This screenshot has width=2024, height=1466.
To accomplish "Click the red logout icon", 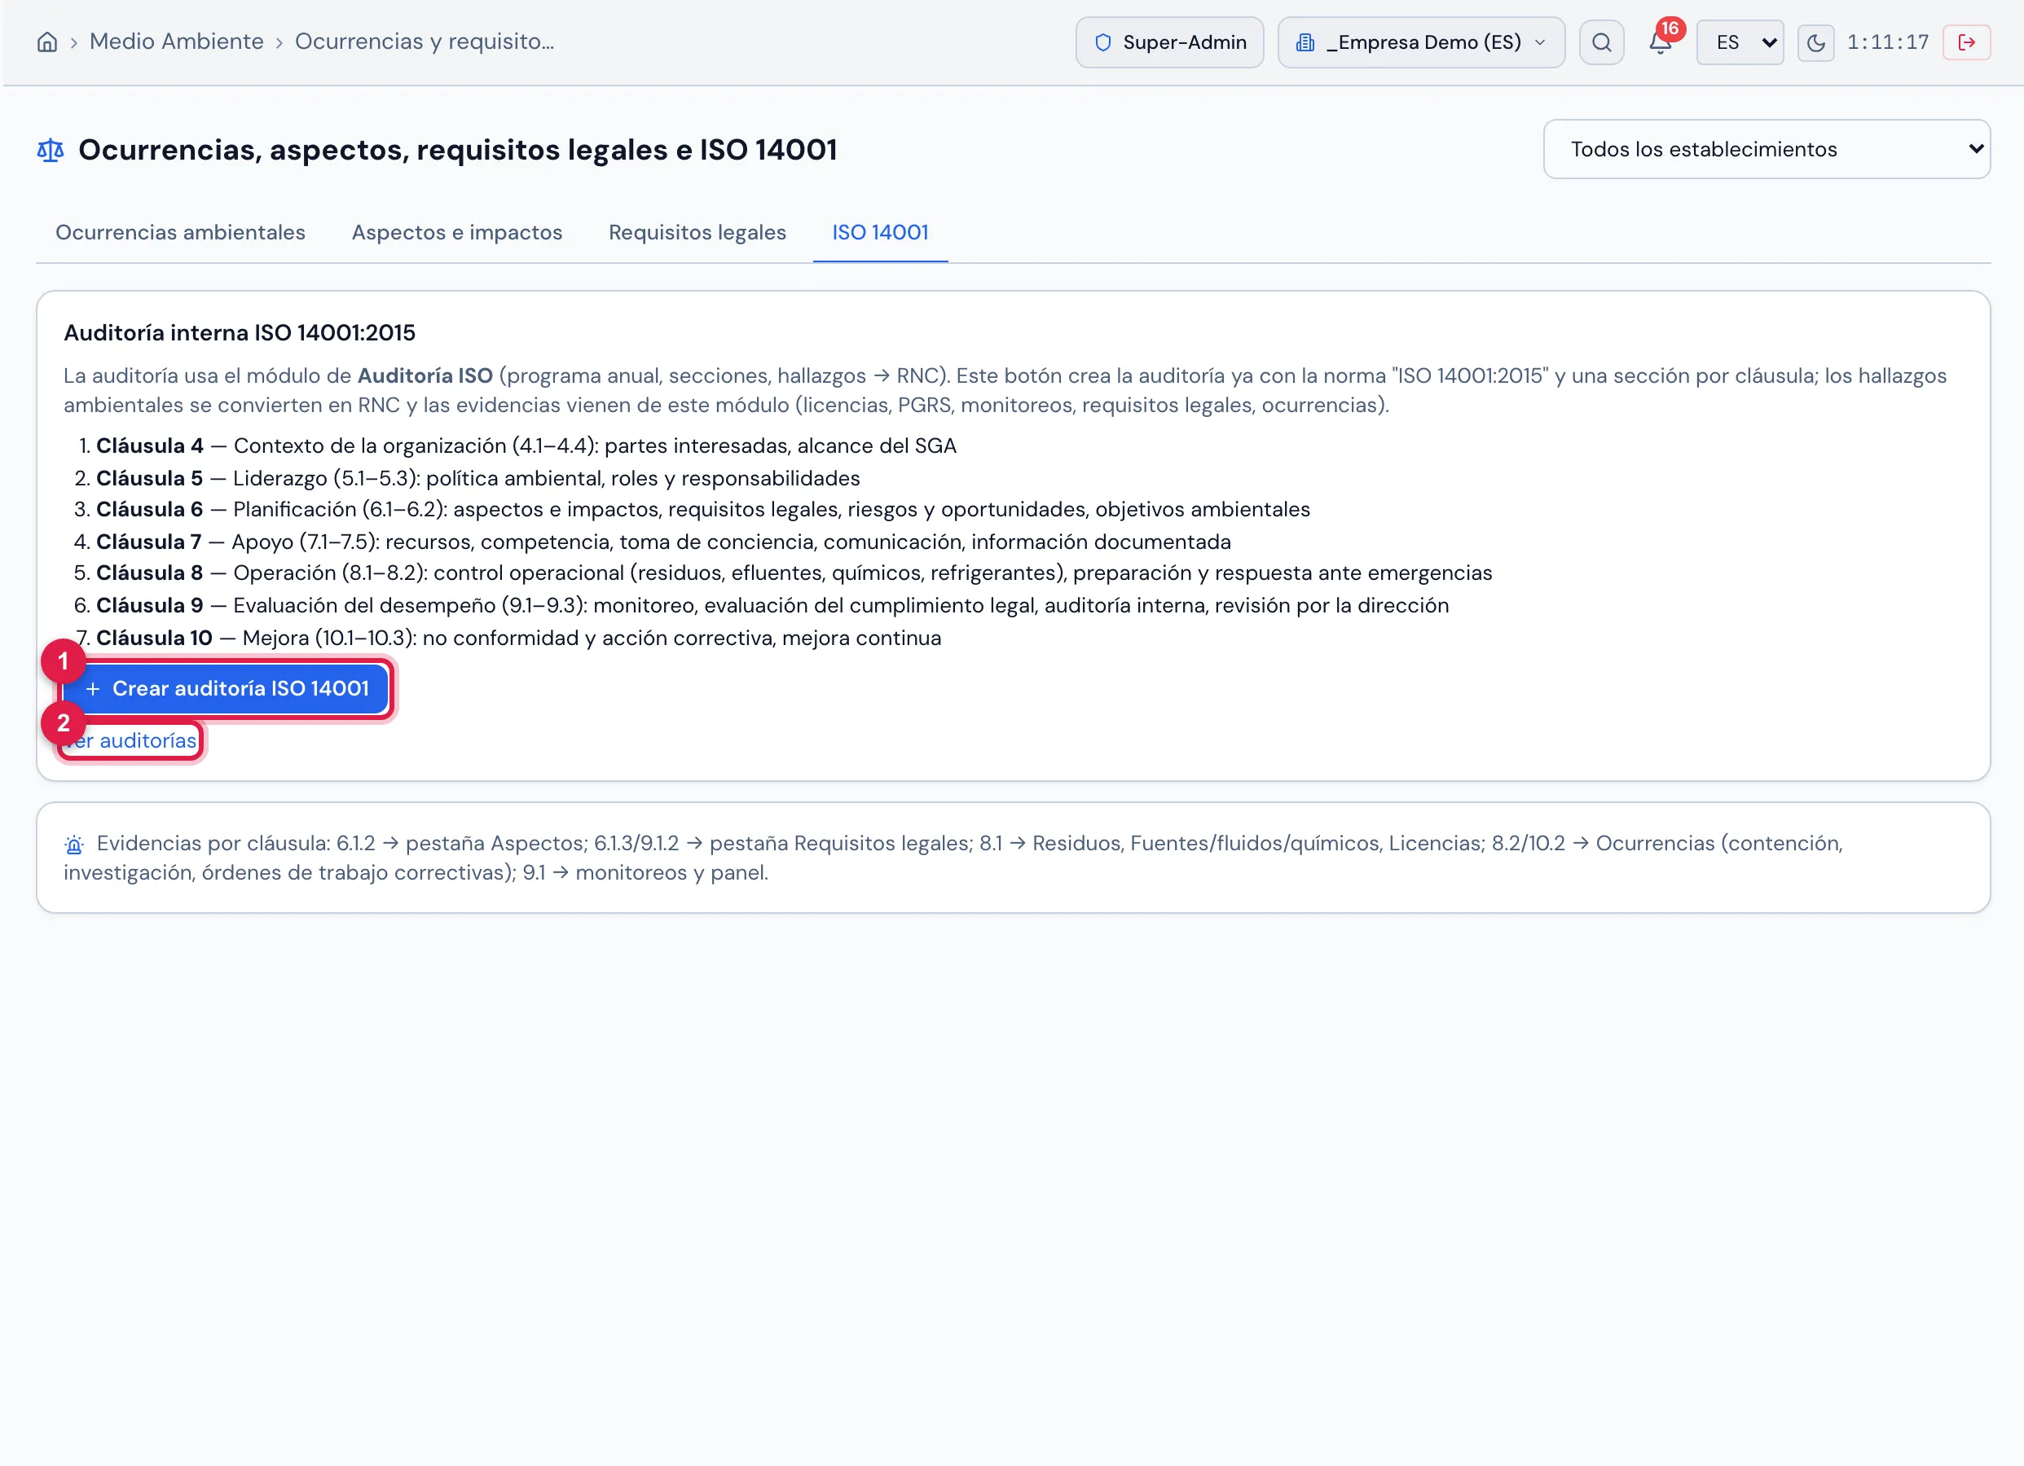I will 1966,42.
